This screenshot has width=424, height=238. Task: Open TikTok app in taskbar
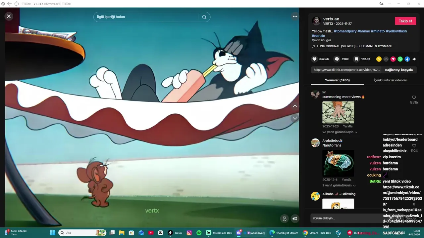[175, 233]
